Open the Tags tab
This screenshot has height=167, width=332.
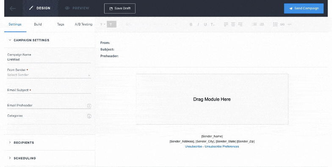[61, 24]
